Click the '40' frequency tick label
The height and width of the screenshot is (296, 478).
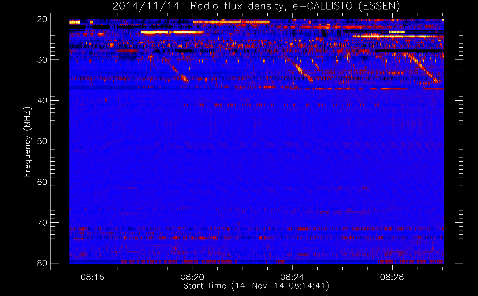[x=42, y=101]
